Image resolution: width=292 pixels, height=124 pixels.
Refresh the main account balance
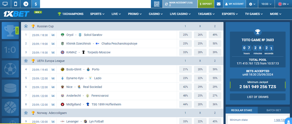(166, 4)
